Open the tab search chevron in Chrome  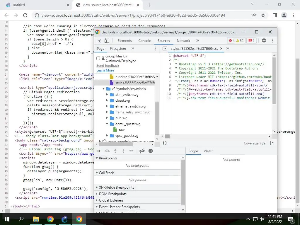click(x=253, y=4)
